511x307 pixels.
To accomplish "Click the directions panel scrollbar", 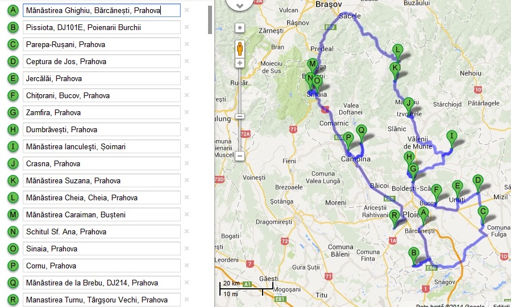I will (210, 20).
